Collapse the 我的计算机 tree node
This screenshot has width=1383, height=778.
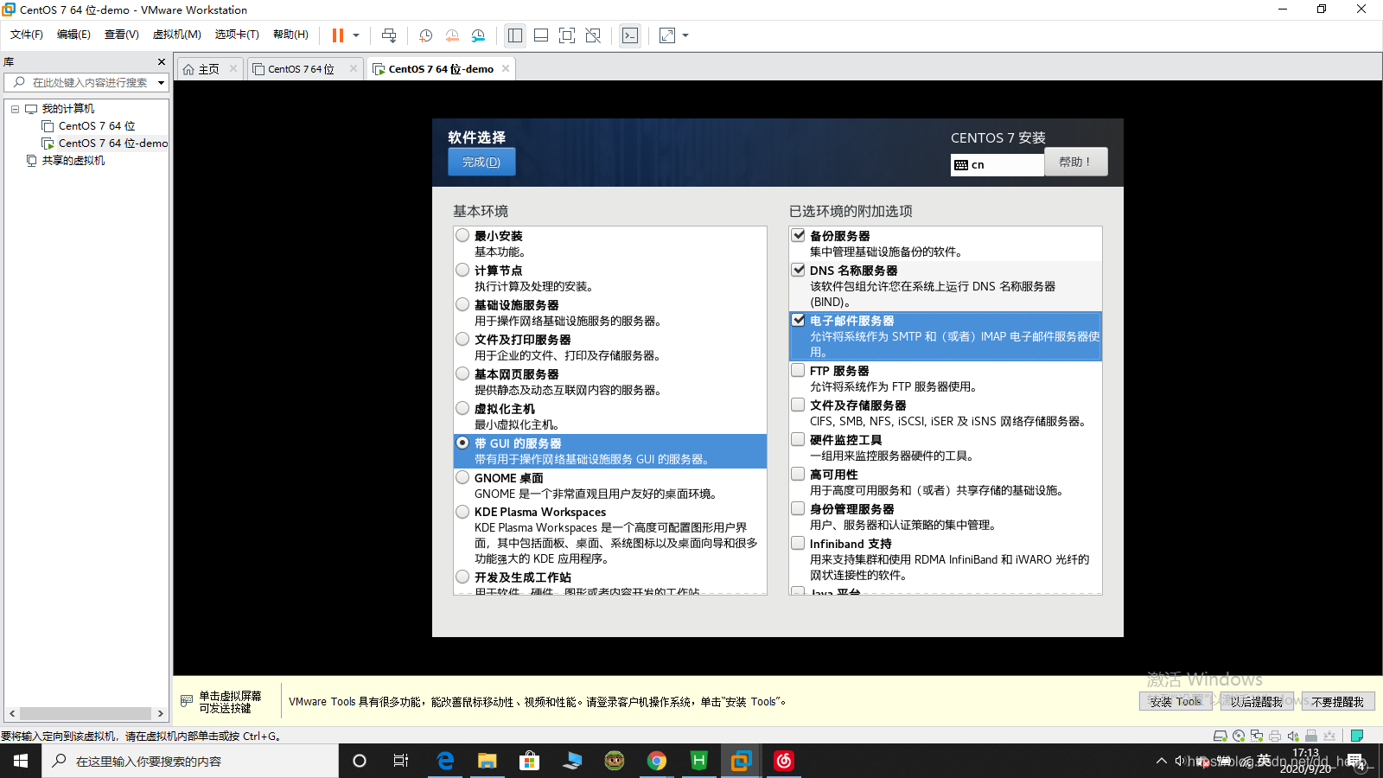point(15,109)
